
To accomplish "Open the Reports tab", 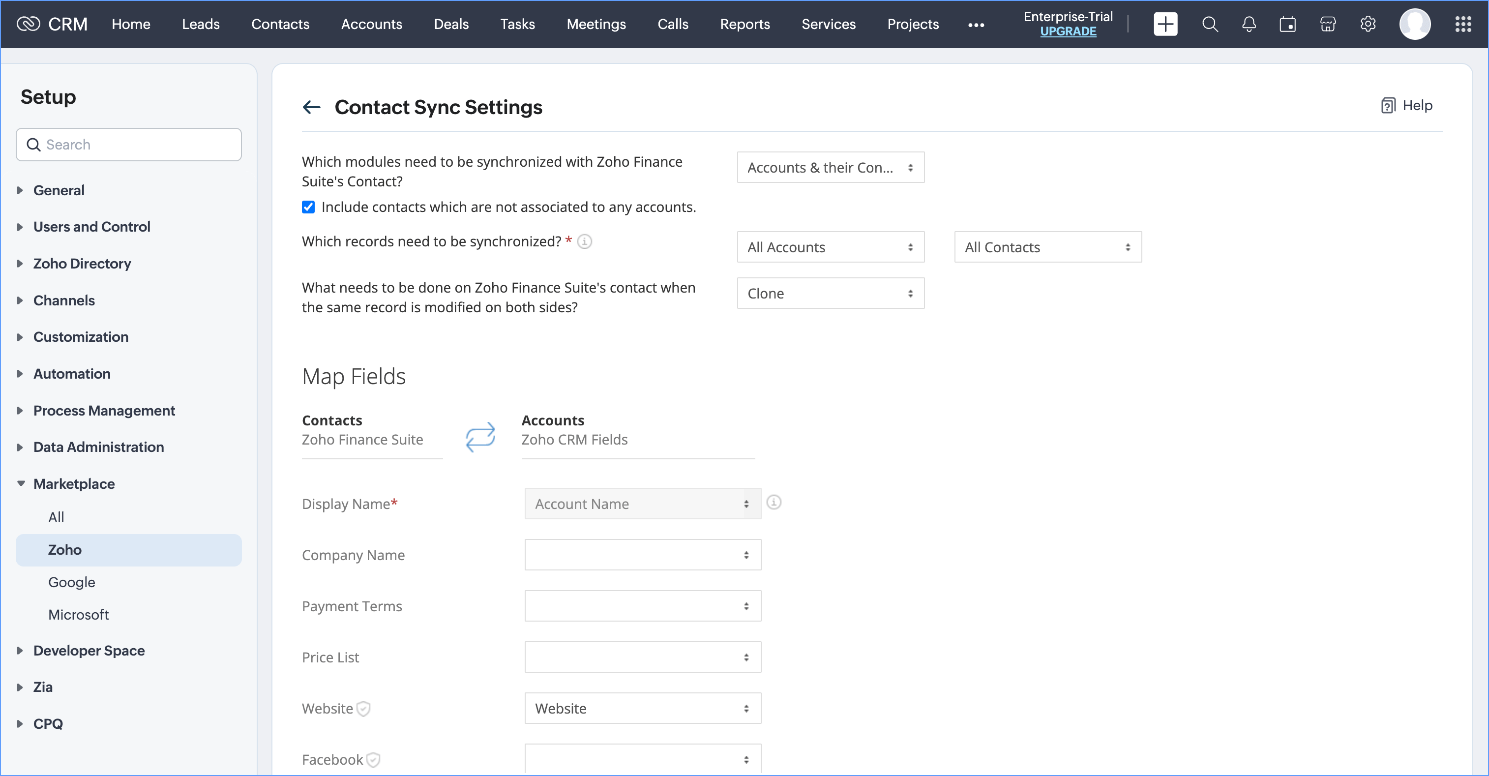I will (744, 24).
